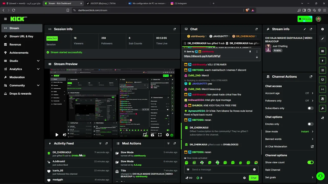Edit stream info with the pencil icon
328x184 pixels.
(x=305, y=29)
